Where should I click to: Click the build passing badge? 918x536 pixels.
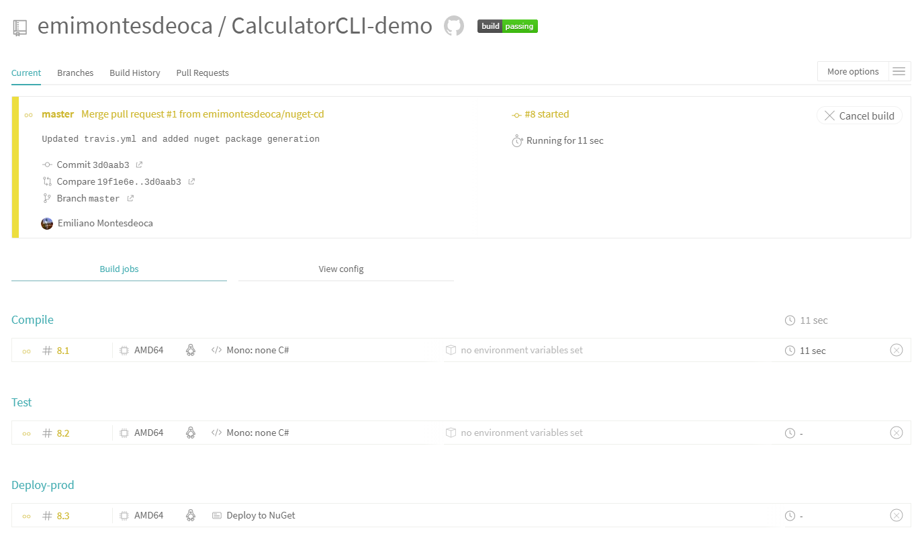pos(508,26)
